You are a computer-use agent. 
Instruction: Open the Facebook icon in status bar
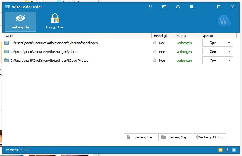[227, 150]
